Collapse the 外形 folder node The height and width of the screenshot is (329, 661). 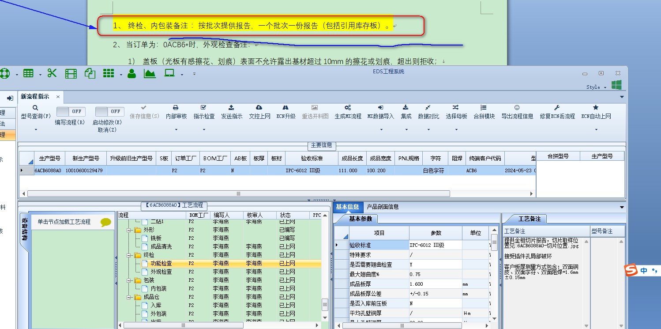[129, 230]
